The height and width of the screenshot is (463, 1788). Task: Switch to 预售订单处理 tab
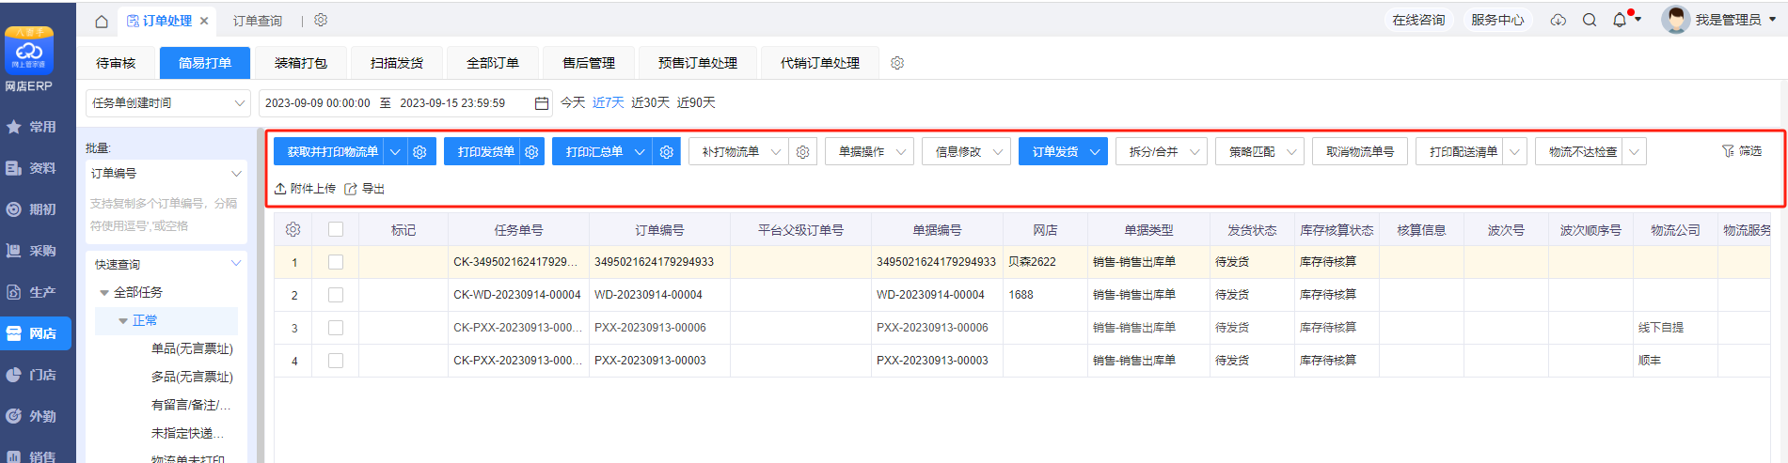tap(698, 63)
